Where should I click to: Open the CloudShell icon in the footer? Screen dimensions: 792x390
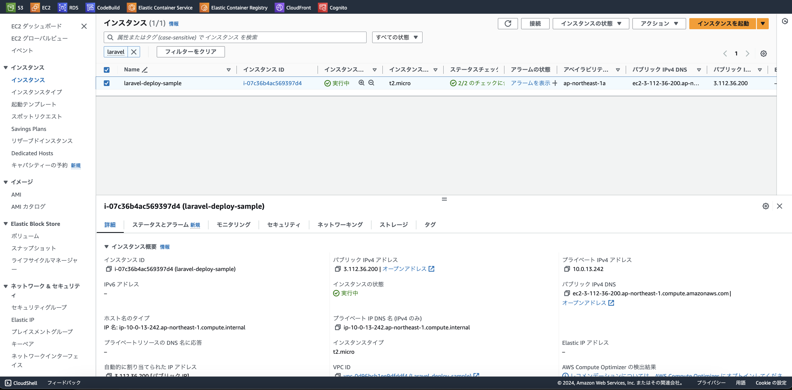point(8,383)
